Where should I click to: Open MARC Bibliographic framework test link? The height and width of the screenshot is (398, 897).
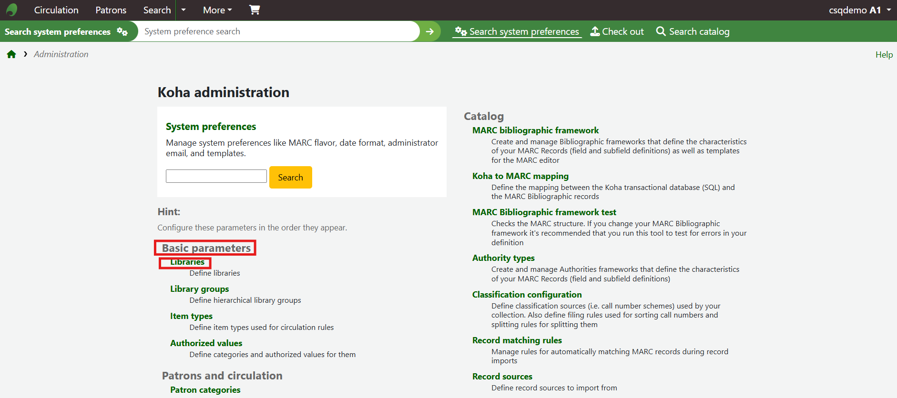tap(544, 212)
